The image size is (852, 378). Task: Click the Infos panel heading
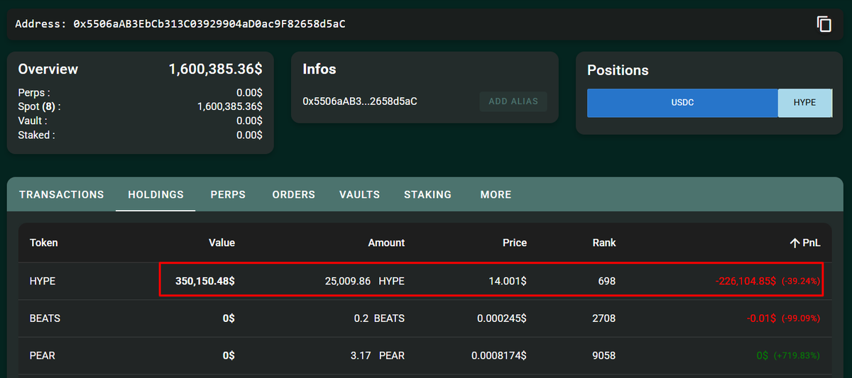[x=319, y=69]
